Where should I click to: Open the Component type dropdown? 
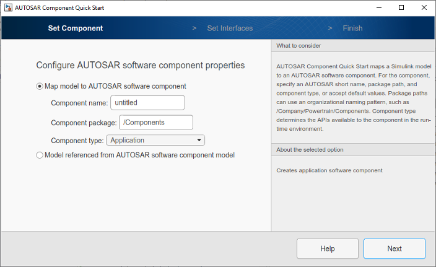155,141
